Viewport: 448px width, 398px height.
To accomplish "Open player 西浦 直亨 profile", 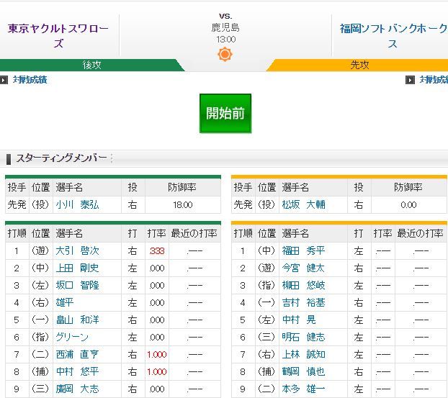I will tap(78, 354).
